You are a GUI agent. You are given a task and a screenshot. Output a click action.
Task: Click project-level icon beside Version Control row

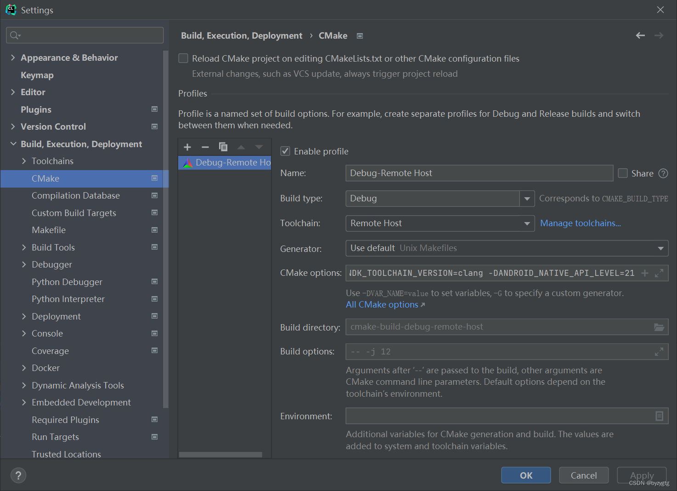pos(155,126)
